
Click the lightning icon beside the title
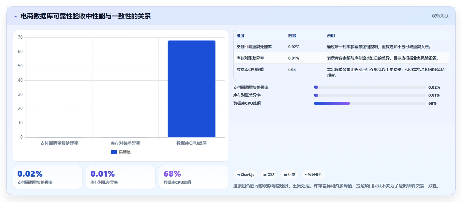pos(15,16)
